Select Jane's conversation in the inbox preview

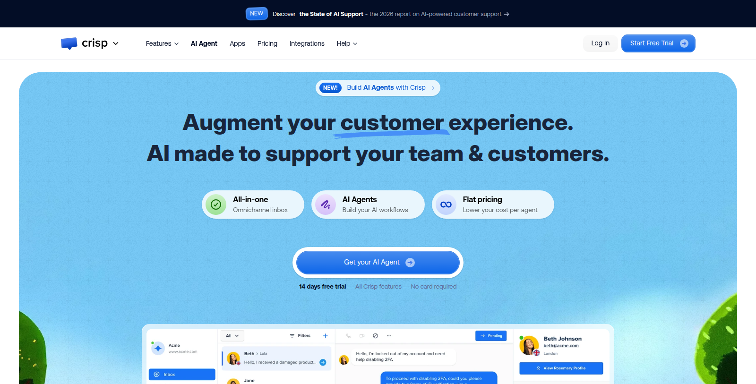pyautogui.click(x=276, y=381)
